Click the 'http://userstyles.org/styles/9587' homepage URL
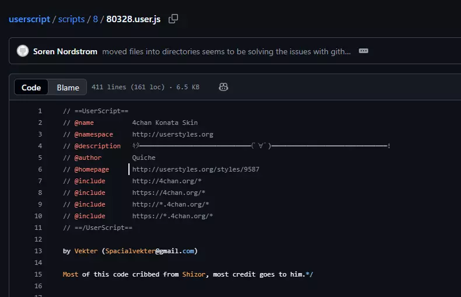This screenshot has width=461, height=297. pos(196,169)
